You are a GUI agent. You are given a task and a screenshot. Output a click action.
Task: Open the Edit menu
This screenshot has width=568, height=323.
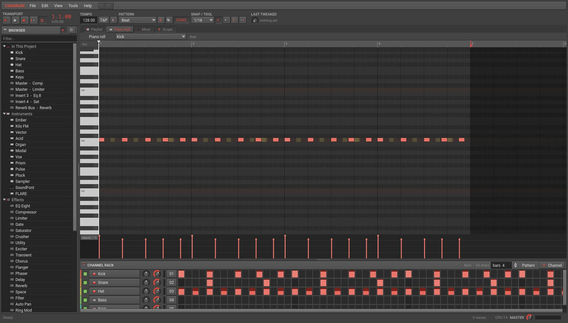pos(45,5)
